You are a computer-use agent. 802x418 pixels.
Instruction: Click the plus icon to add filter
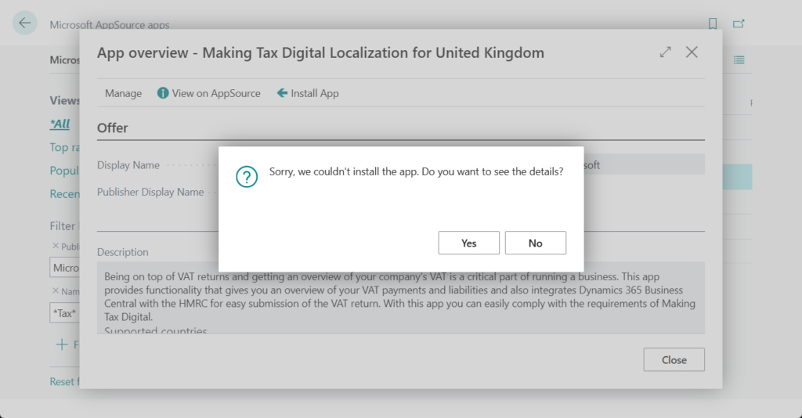pos(61,344)
